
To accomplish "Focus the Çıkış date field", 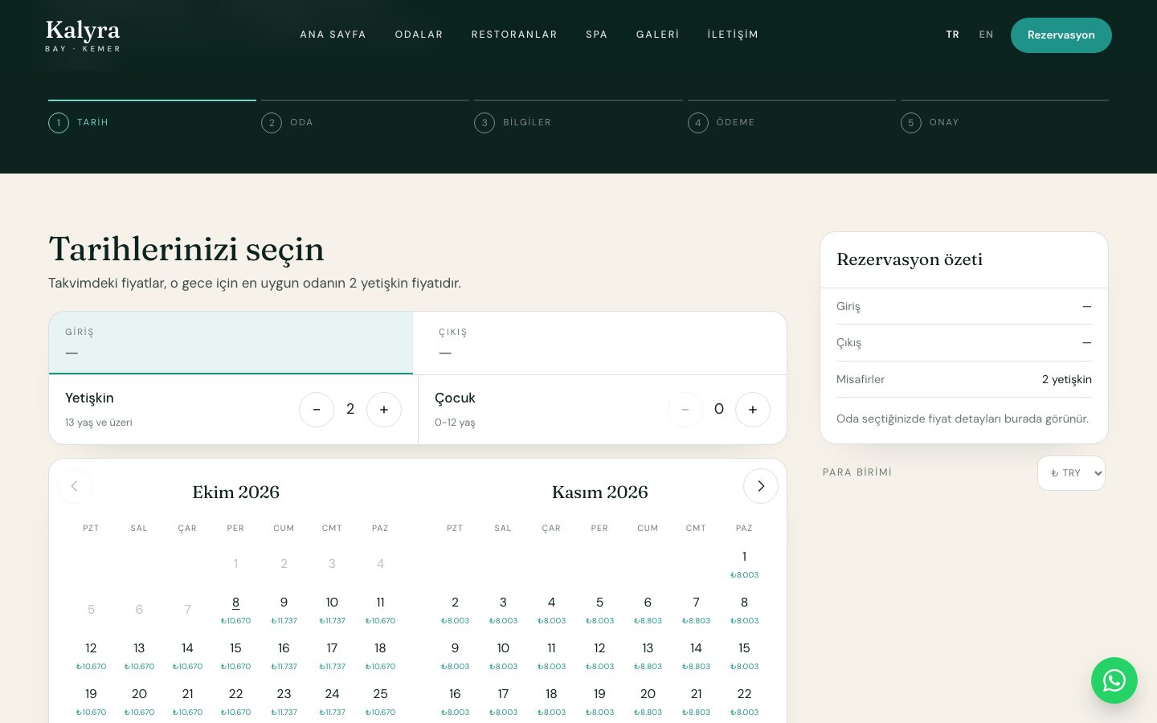I will click(x=599, y=343).
